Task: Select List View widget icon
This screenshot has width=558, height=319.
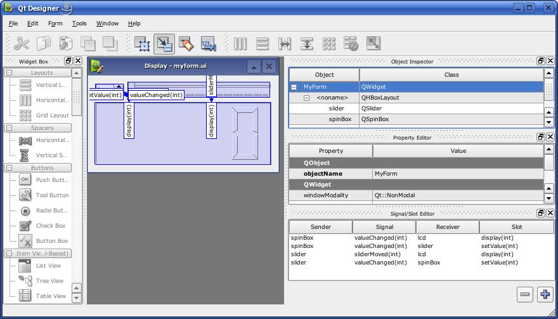Action: point(25,266)
